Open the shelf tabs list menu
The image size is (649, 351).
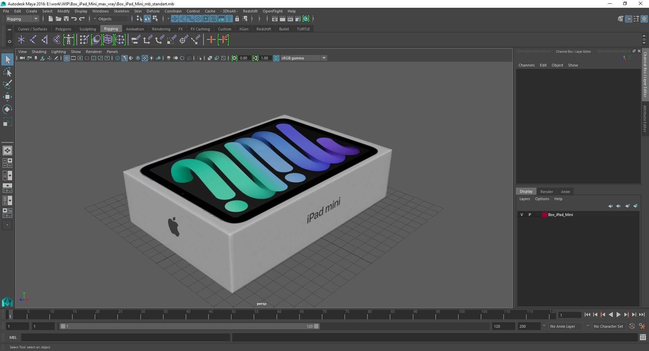9,29
